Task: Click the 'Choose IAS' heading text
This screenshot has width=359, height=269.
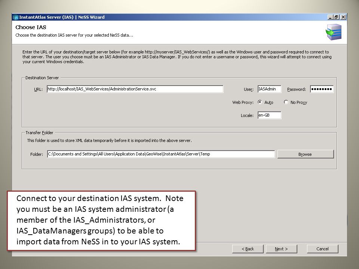Action: tap(31, 27)
